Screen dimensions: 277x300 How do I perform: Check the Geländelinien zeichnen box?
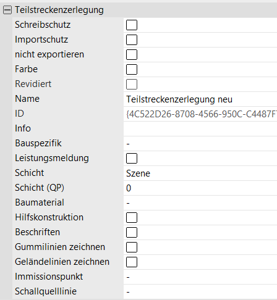click(x=132, y=262)
